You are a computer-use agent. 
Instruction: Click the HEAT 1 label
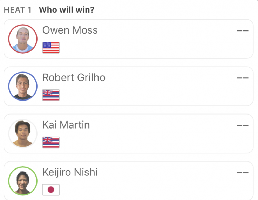[x=18, y=10]
